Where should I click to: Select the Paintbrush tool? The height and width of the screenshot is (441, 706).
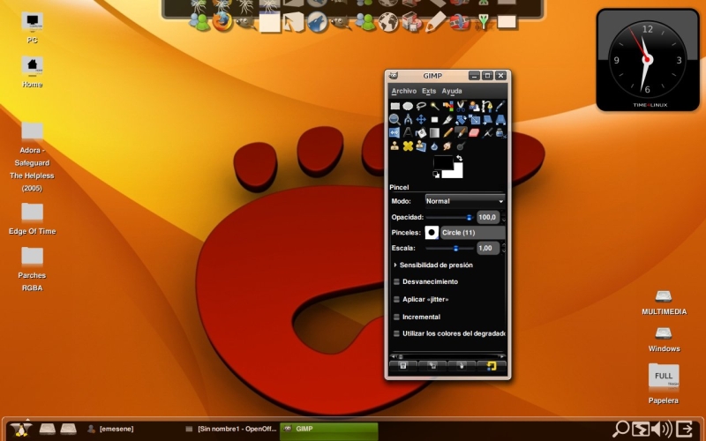click(461, 133)
